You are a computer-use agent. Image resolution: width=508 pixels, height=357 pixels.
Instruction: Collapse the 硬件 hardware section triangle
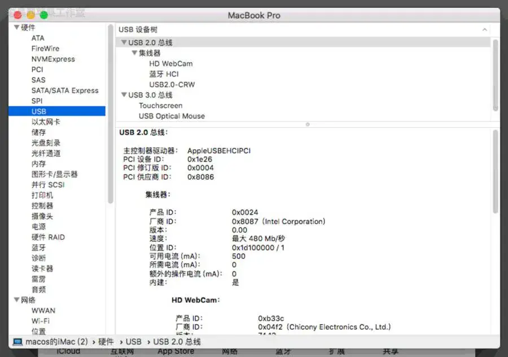[x=16, y=28]
